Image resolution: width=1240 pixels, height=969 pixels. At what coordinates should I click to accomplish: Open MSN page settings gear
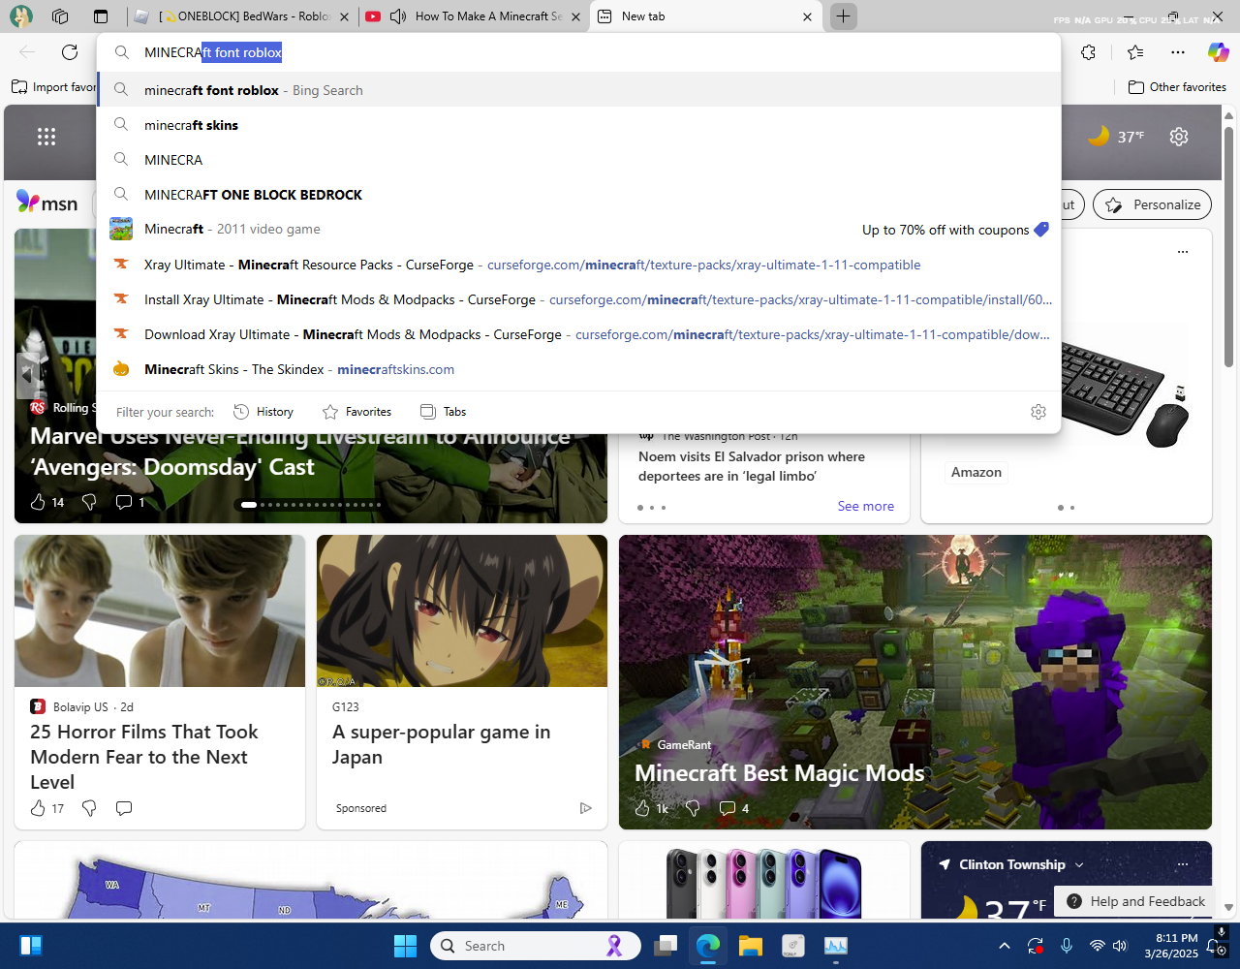pos(1179,137)
